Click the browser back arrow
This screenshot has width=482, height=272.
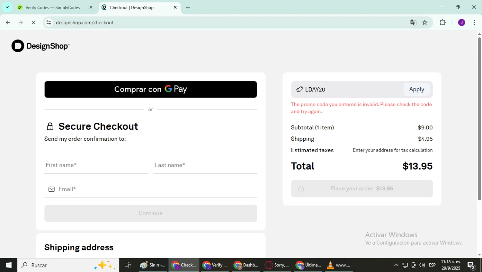click(8, 22)
